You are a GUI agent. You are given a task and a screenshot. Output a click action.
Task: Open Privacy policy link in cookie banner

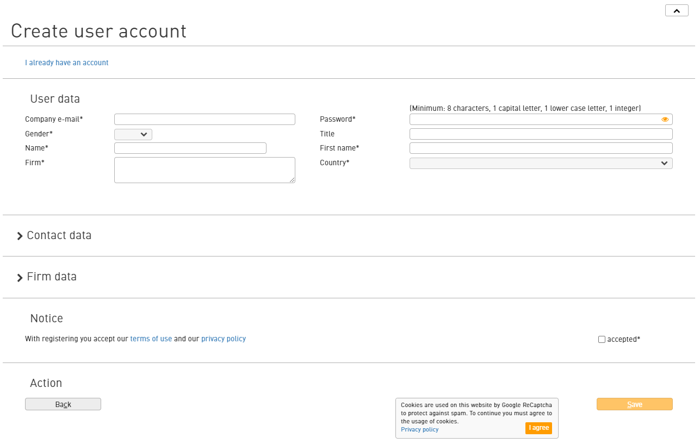coord(419,430)
